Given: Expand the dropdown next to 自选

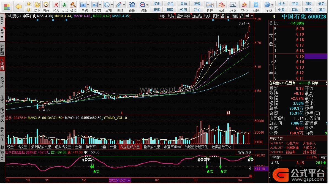Looking at the screenshot, I should (88, 5).
